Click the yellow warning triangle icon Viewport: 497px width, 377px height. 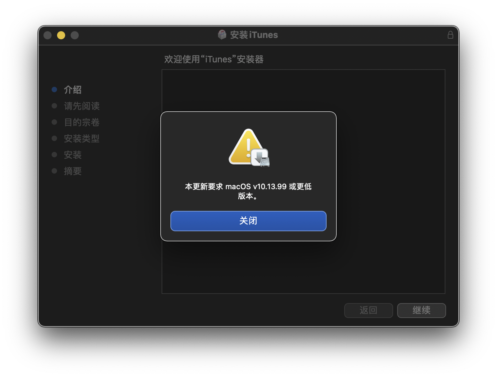click(x=245, y=147)
